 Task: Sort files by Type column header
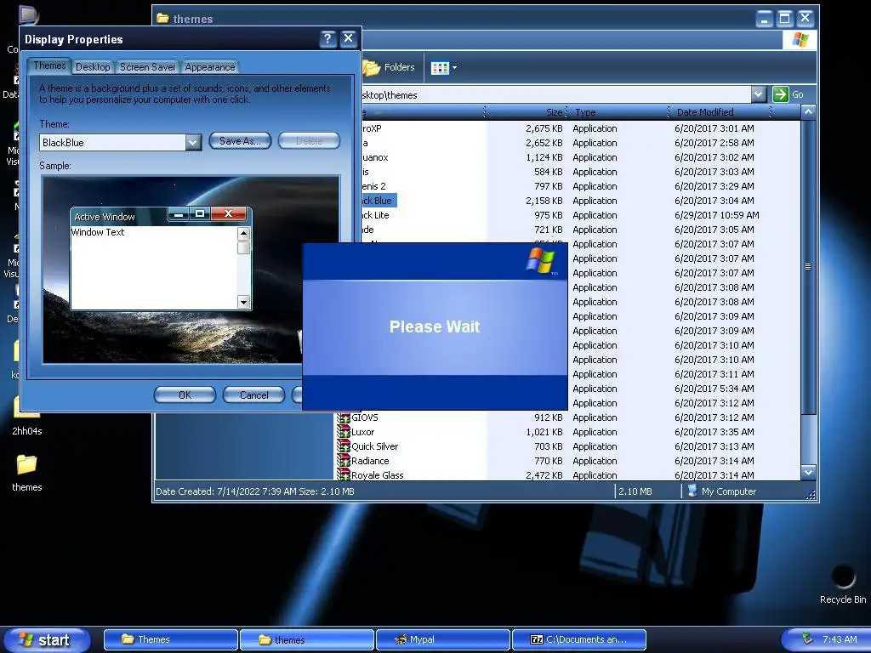pyautogui.click(x=618, y=112)
